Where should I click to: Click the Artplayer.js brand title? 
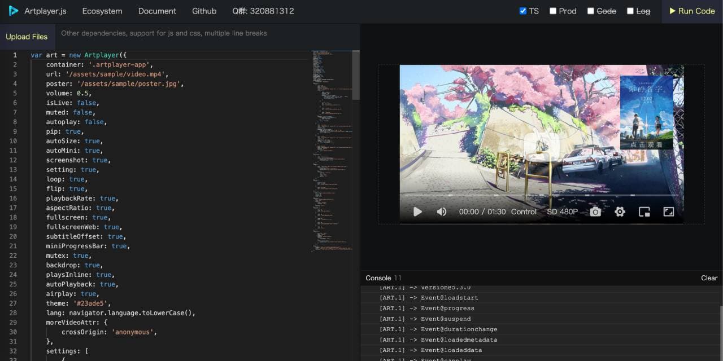(x=45, y=11)
